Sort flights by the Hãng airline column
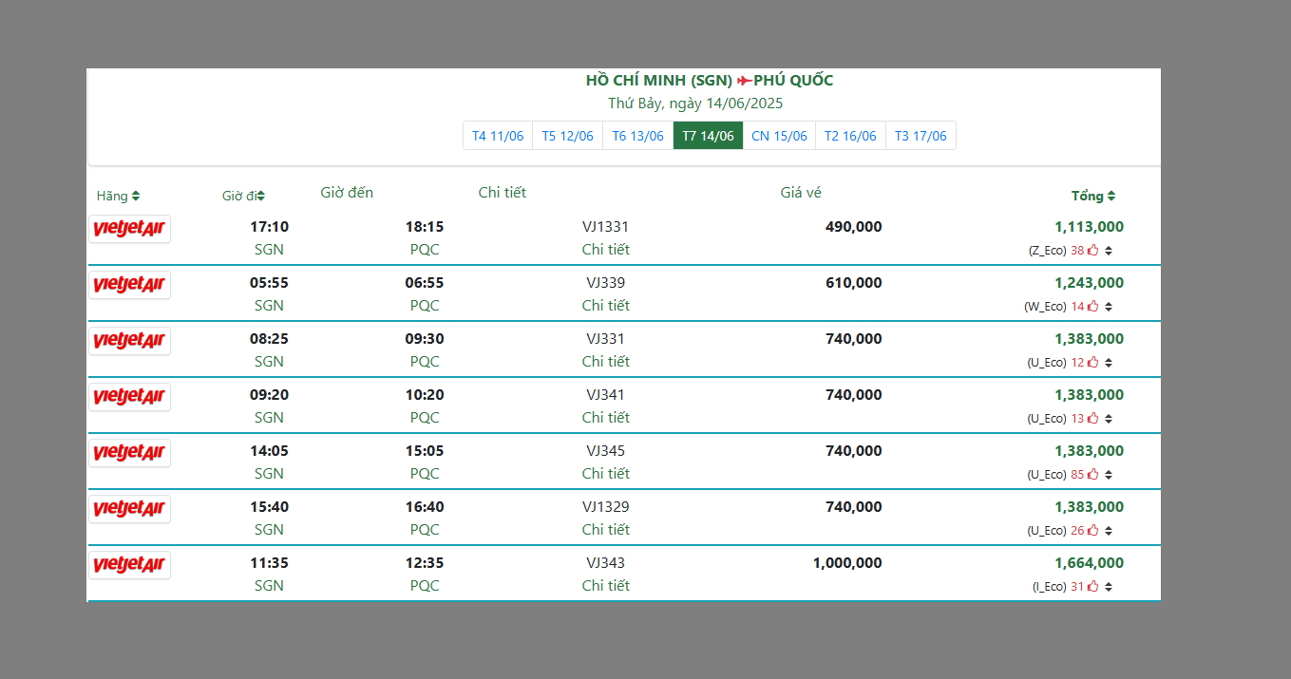1291x679 pixels. click(118, 197)
